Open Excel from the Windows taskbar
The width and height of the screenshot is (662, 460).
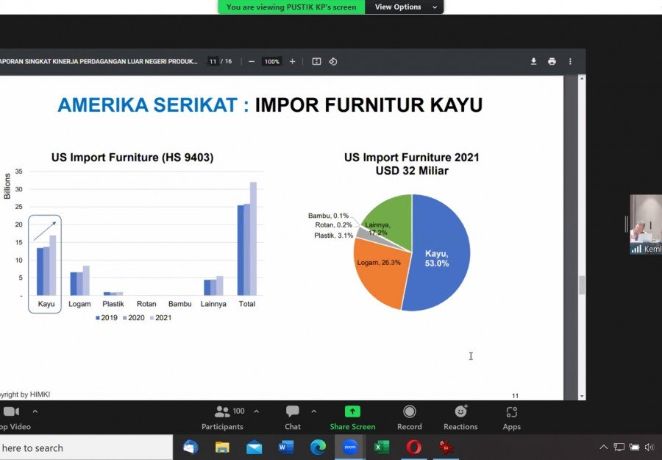click(x=382, y=447)
